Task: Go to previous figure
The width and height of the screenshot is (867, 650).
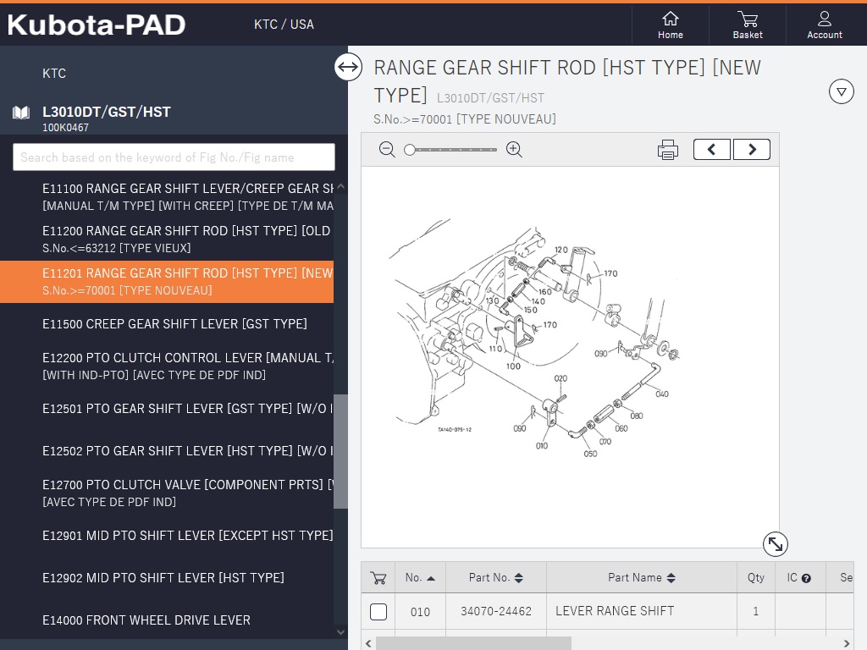Action: 712,149
